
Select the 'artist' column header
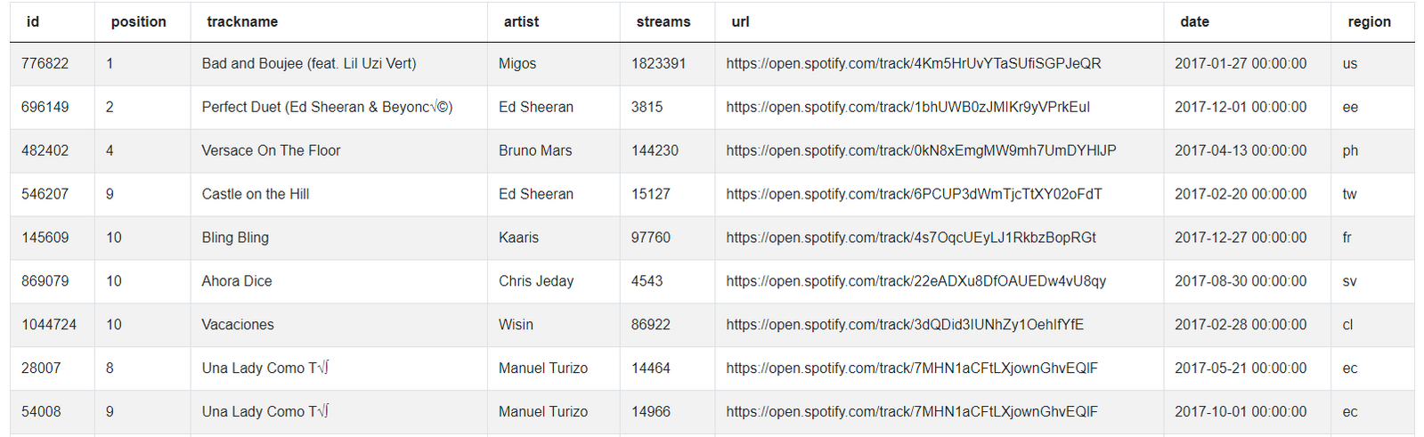tap(521, 21)
